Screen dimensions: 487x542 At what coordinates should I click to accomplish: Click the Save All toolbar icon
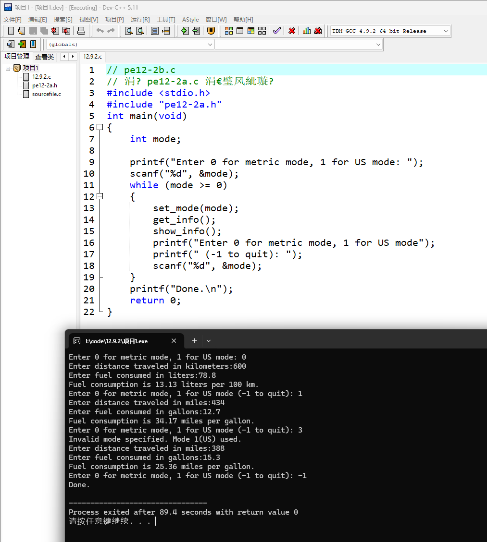tap(44, 31)
